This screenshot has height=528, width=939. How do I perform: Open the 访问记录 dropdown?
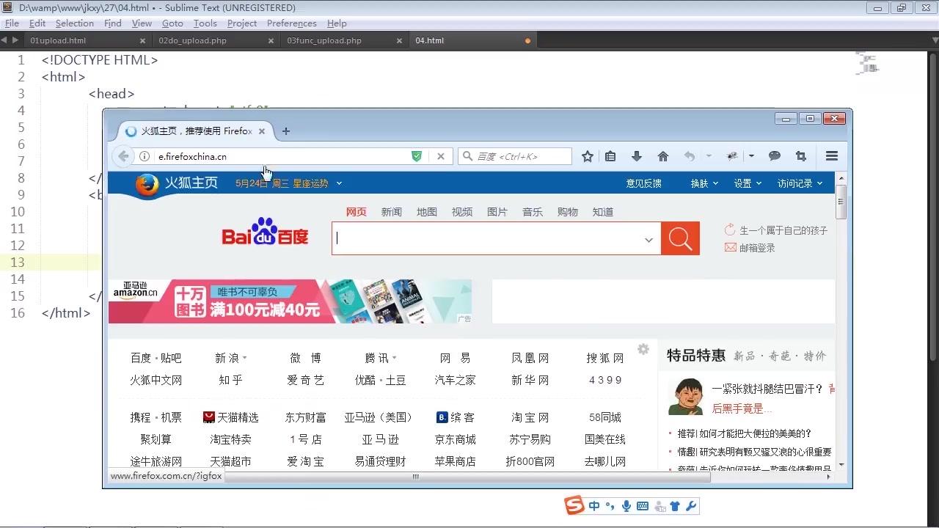pyautogui.click(x=800, y=183)
